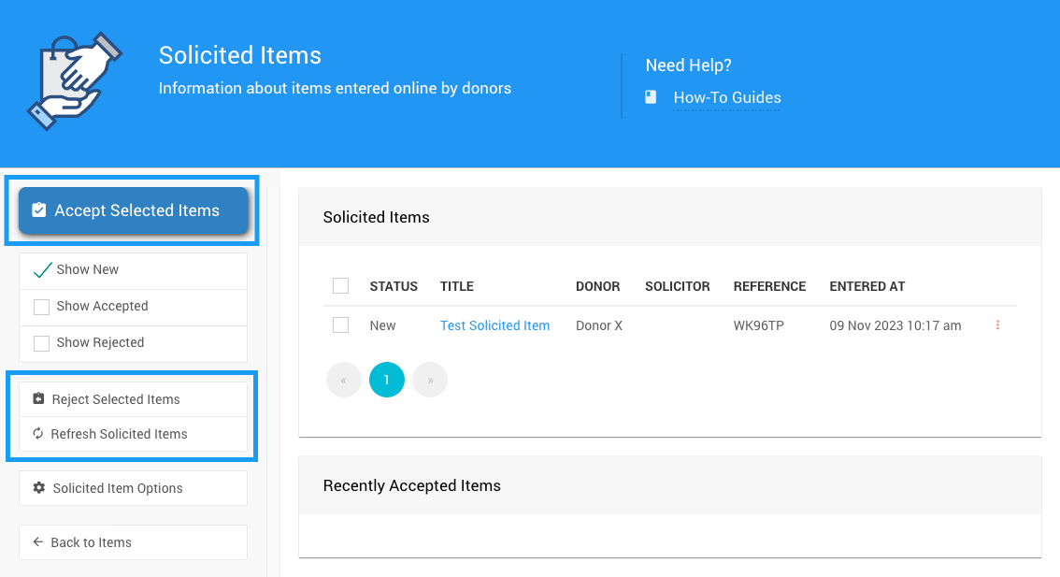Enable the Show Accepted checkbox
Image resolution: width=1060 pixels, height=577 pixels.
click(42, 307)
